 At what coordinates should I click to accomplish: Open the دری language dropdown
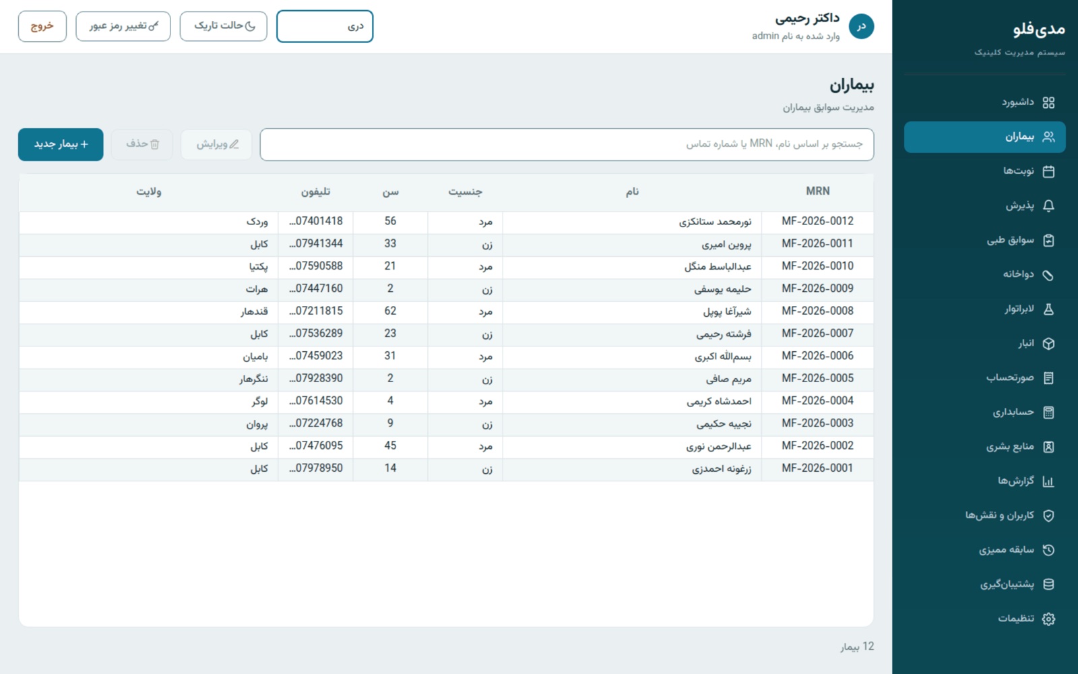[x=325, y=26]
